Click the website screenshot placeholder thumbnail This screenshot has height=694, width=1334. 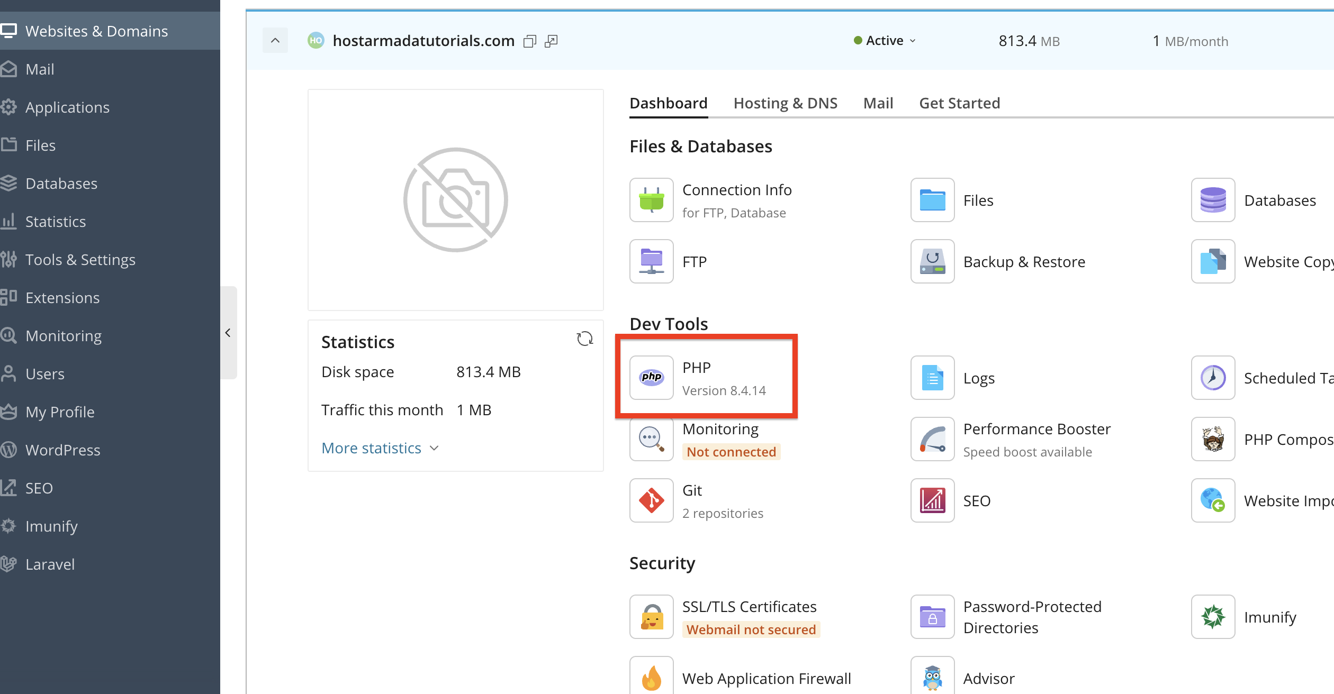[455, 200]
